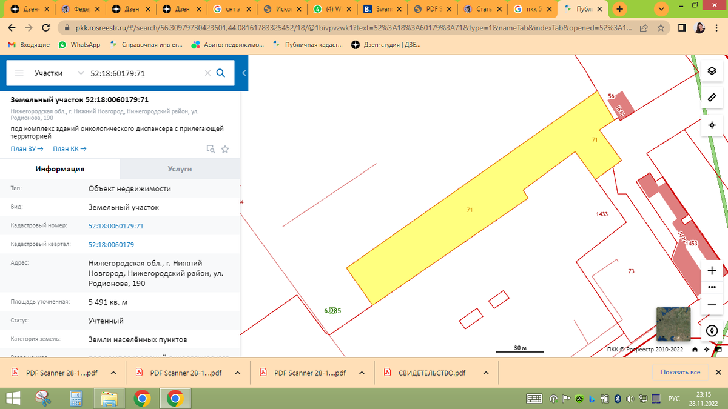Switch to the Услуги tab
The width and height of the screenshot is (728, 409).
180,169
